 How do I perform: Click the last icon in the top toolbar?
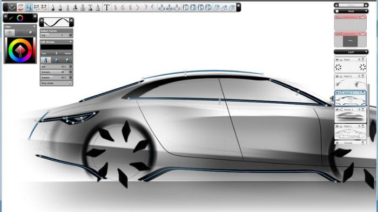coord(232,8)
